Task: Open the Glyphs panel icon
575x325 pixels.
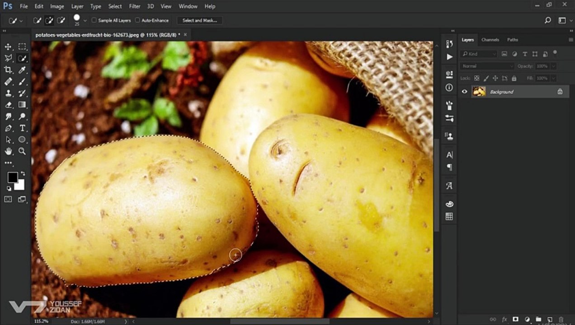Action: point(449,186)
